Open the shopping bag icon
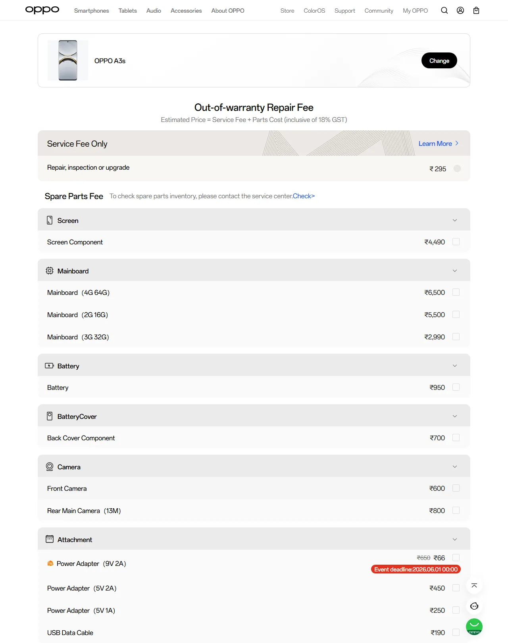508x643 pixels. pos(476,11)
